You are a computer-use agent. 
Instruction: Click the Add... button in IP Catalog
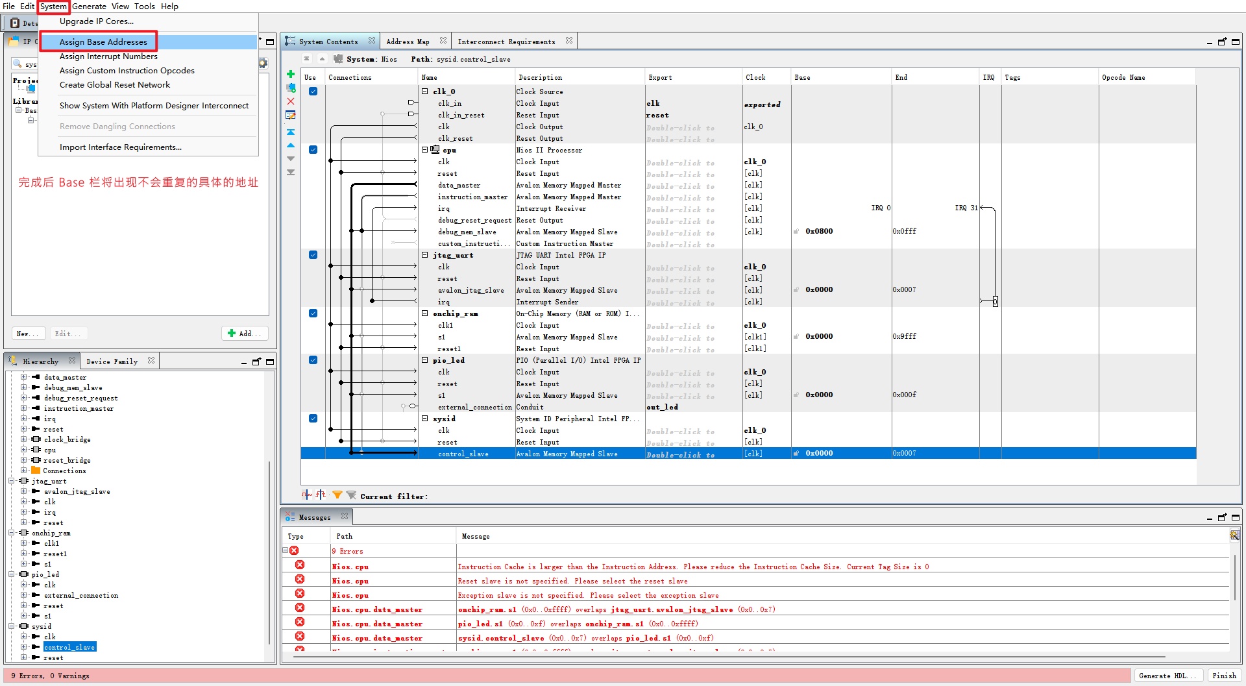pyautogui.click(x=245, y=334)
